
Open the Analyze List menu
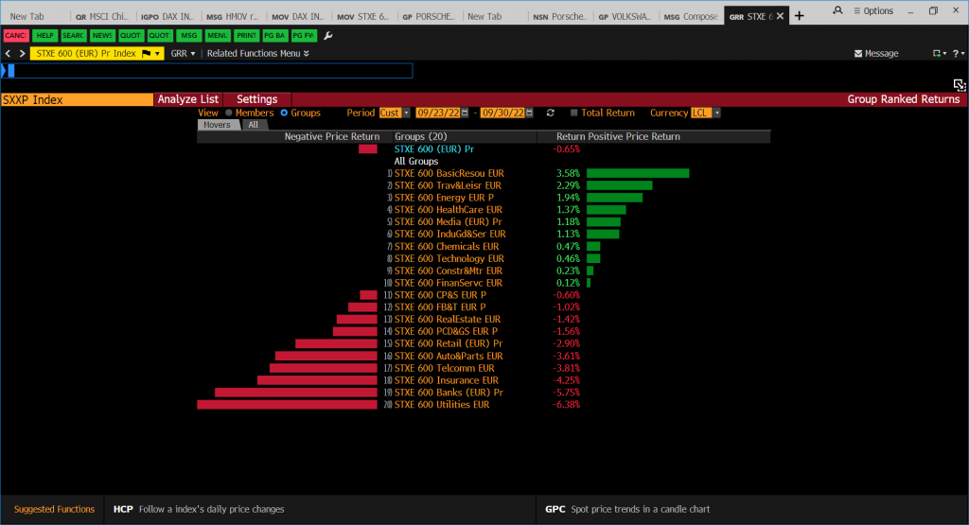[188, 99]
